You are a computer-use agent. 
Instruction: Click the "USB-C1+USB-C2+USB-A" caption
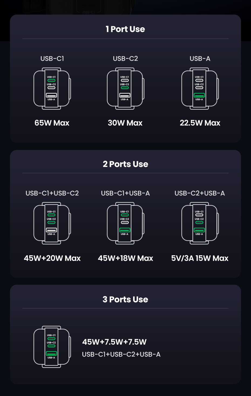(x=121, y=354)
